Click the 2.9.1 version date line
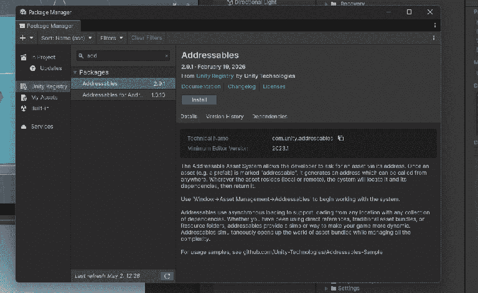 point(213,67)
